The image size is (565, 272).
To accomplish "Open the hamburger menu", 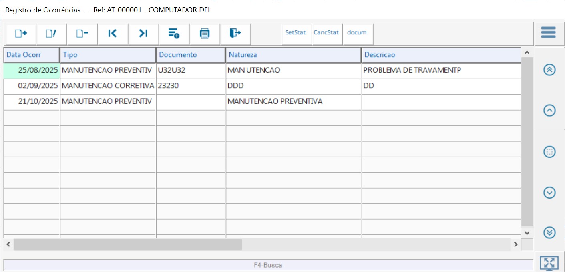I will pyautogui.click(x=548, y=32).
